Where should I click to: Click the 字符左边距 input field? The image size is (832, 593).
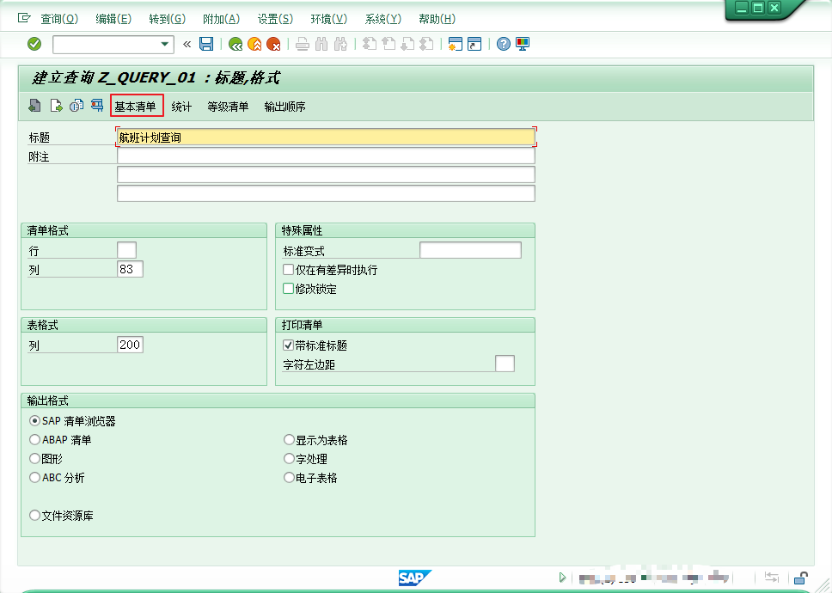click(505, 364)
